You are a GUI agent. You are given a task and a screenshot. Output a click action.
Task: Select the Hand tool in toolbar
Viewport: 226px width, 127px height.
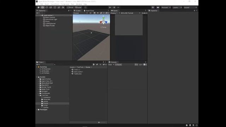click(38, 7)
